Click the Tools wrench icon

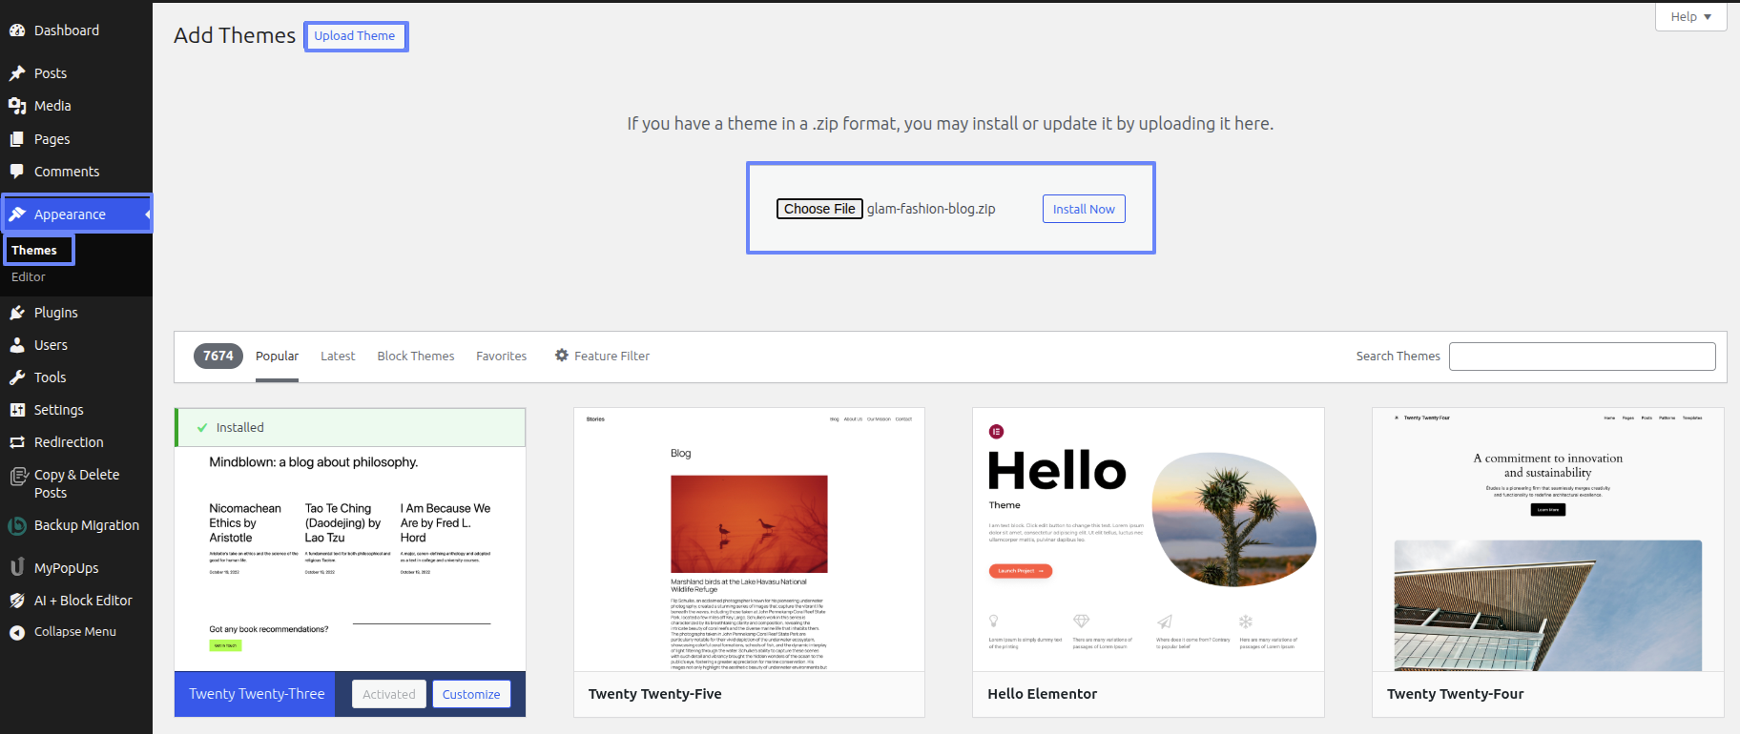(17, 377)
